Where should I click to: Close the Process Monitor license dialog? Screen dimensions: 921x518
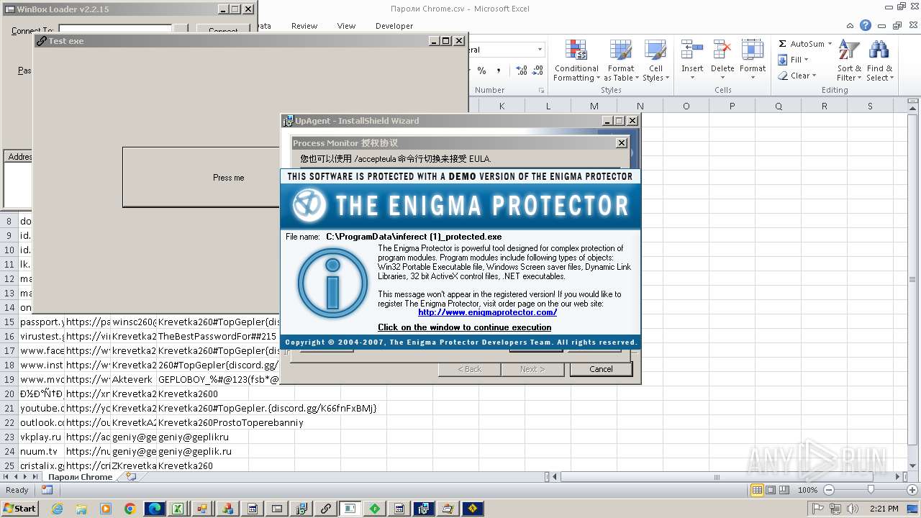tap(622, 143)
